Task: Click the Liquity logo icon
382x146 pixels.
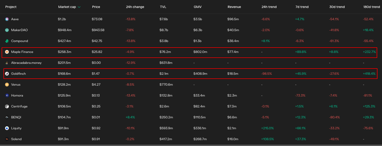Action: click(7, 128)
